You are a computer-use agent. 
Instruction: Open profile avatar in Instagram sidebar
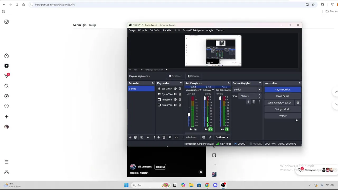[x=7, y=127]
